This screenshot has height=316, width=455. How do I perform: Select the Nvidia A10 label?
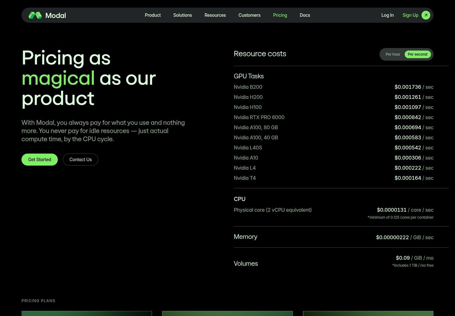click(246, 158)
